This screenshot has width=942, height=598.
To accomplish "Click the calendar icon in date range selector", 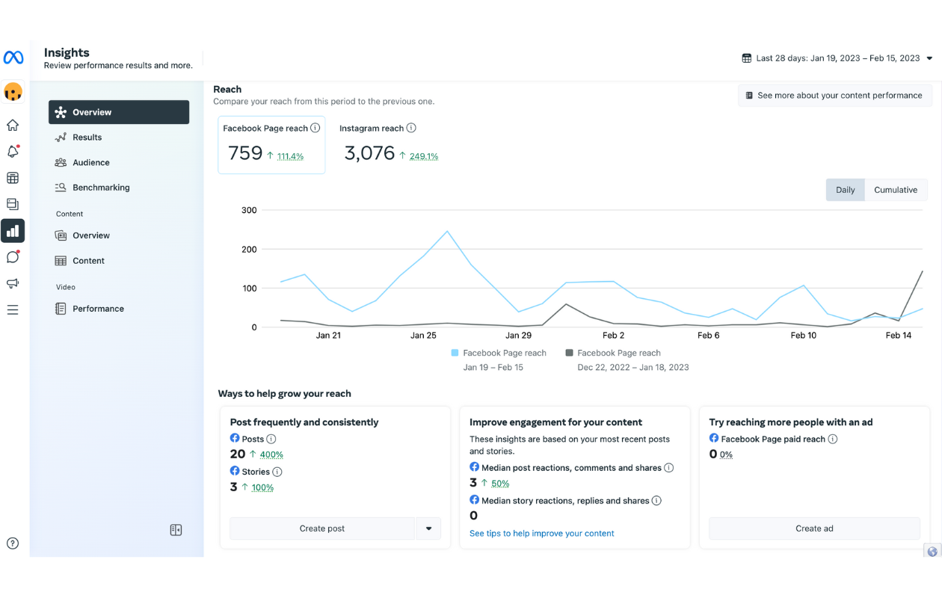I will 746,58.
